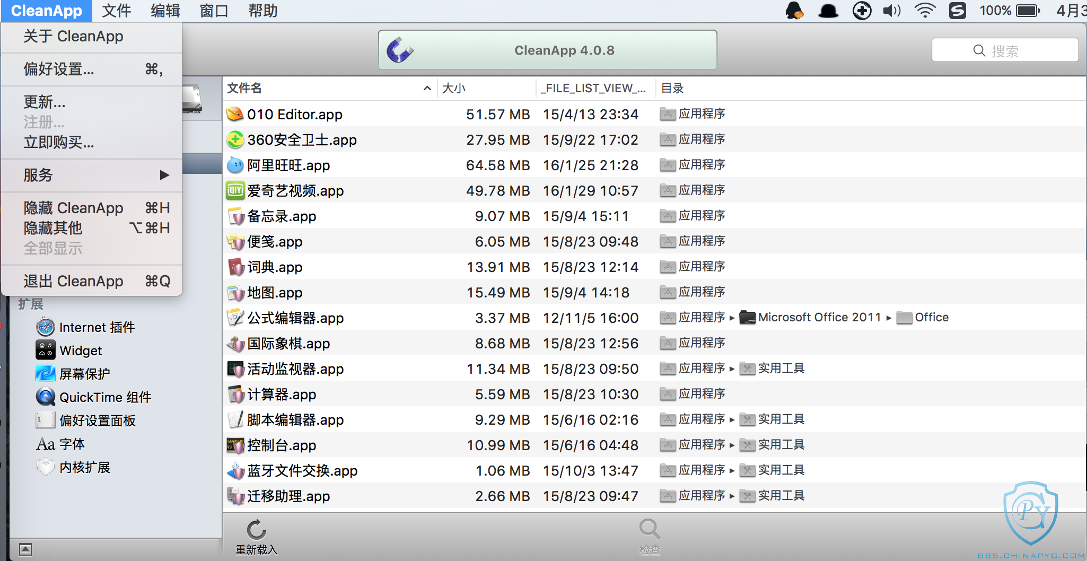
Task: Click the QQ penguin menu bar icon
Action: pyautogui.click(x=794, y=11)
